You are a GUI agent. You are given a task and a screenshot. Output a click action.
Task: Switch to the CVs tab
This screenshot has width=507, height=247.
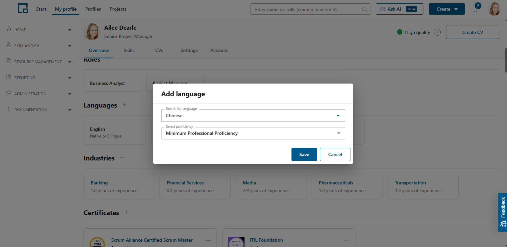click(x=159, y=50)
